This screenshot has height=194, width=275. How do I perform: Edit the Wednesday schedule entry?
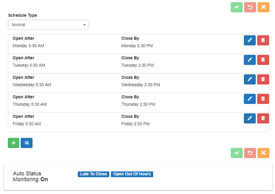(x=250, y=79)
